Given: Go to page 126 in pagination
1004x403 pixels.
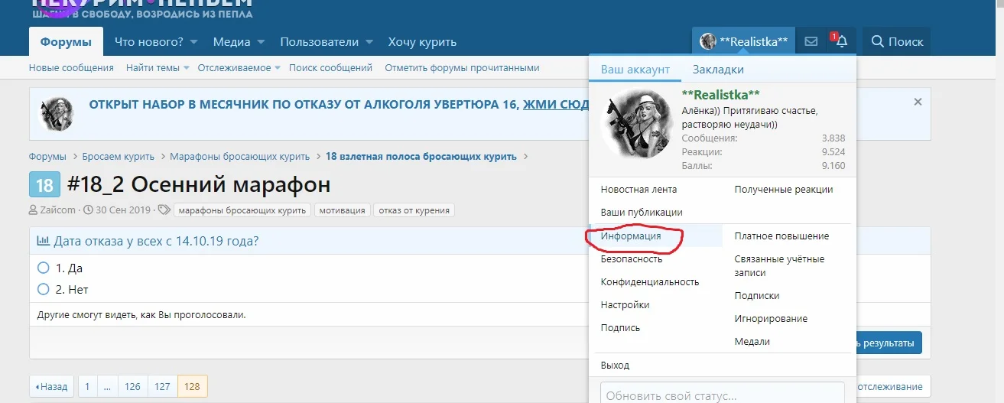Looking at the screenshot, I should (x=132, y=387).
